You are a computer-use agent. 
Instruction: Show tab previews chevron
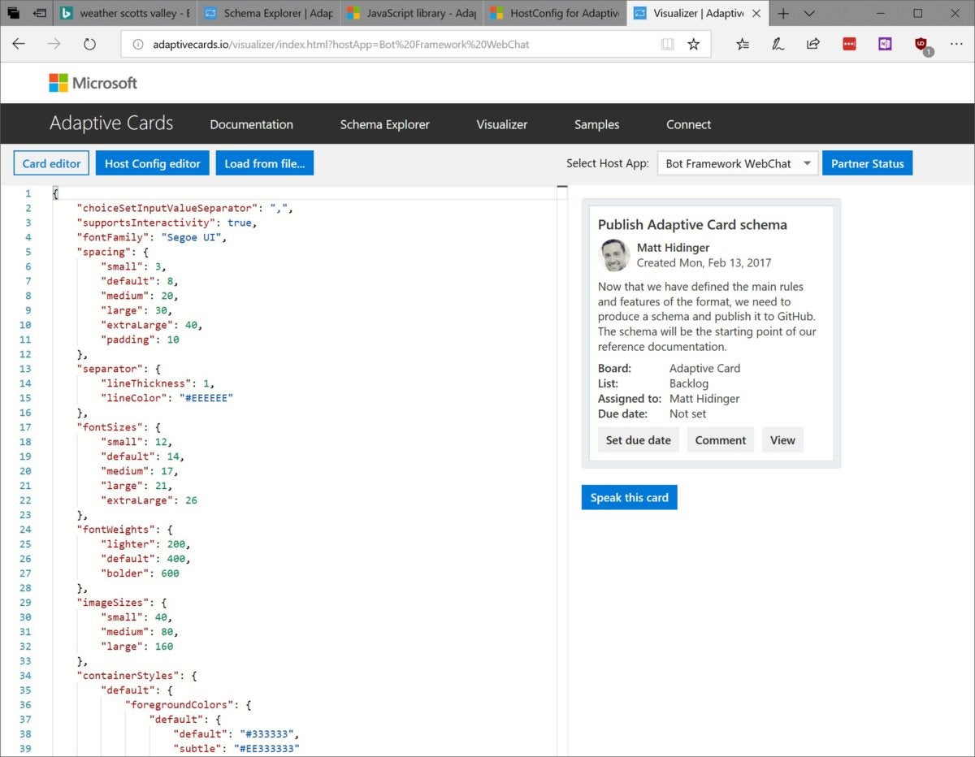point(809,13)
